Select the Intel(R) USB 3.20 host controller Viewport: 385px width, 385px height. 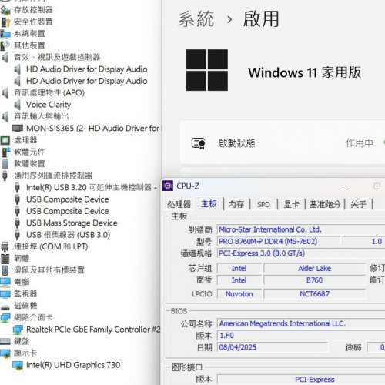pyautogui.click(x=92, y=187)
